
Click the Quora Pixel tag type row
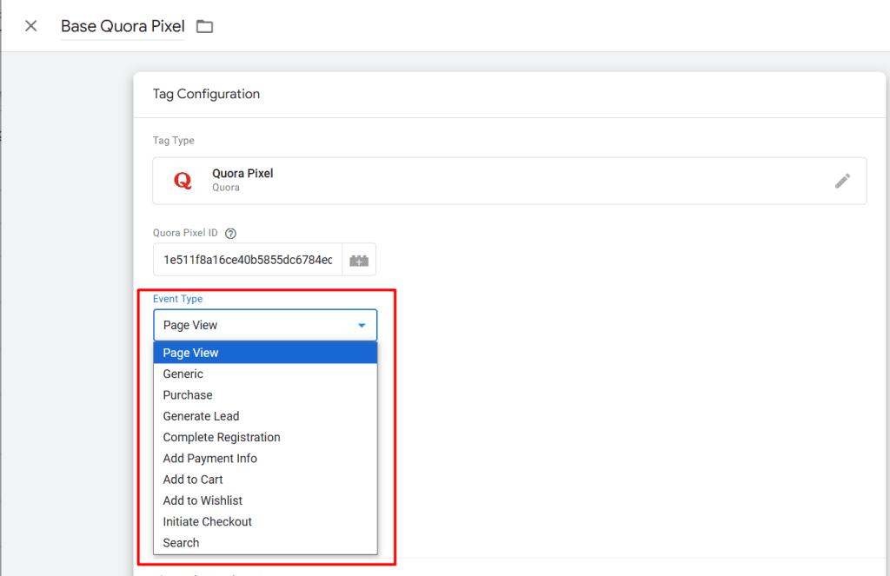(x=508, y=181)
